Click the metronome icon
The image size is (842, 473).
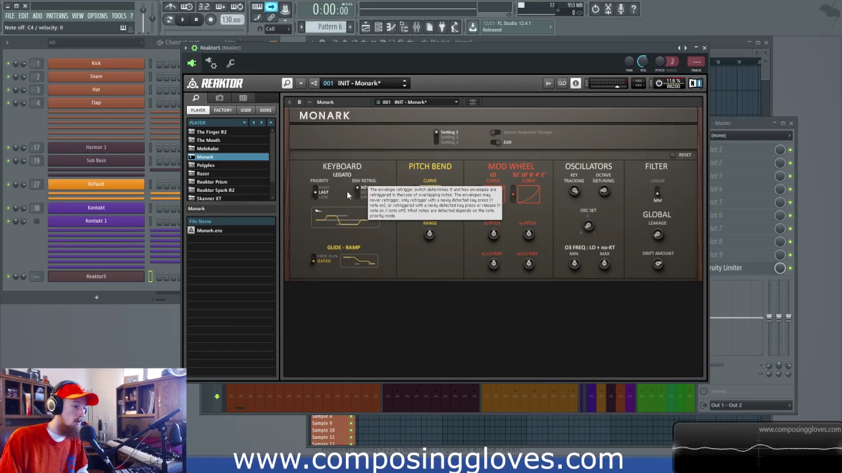(170, 8)
